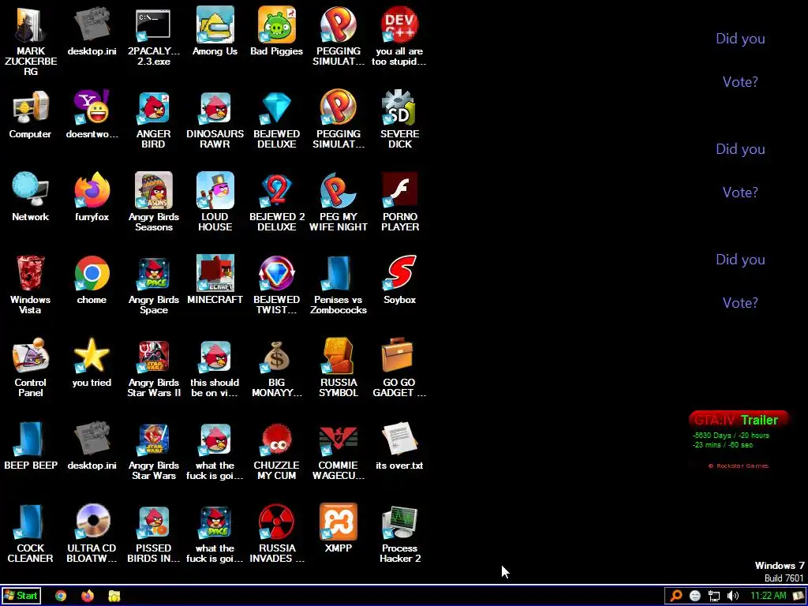Open the BIG MONAYY money bag icon
The height and width of the screenshot is (606, 808).
click(x=277, y=357)
